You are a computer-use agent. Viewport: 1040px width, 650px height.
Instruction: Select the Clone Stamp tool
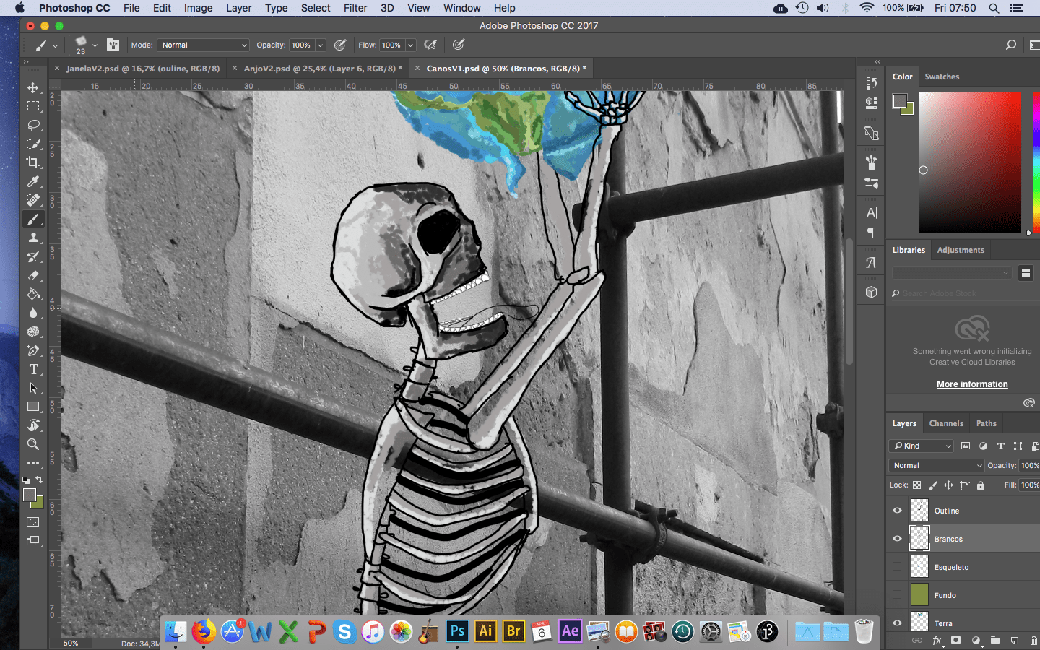[33, 238]
